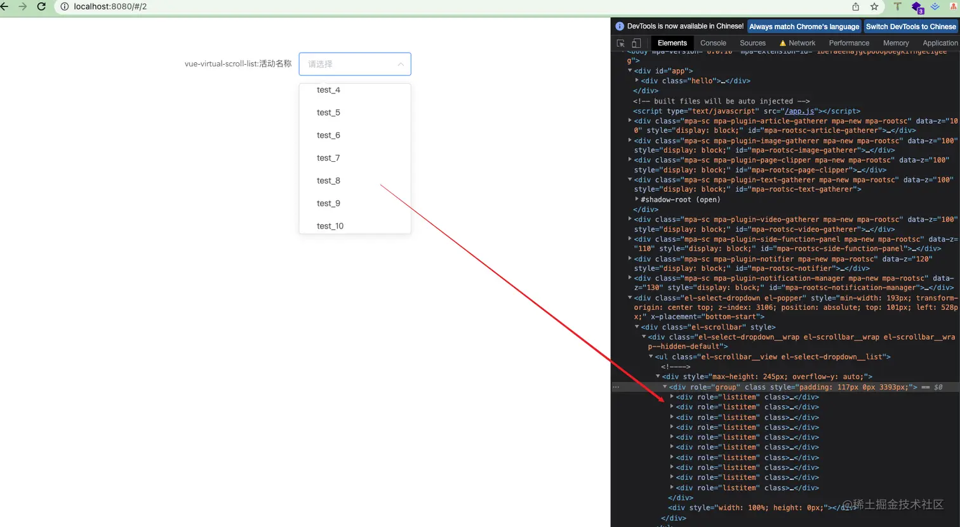Image resolution: width=960 pixels, height=527 pixels.
Task: Expand the mpa-plugin-notification-manager div node
Action: pyautogui.click(x=630, y=278)
